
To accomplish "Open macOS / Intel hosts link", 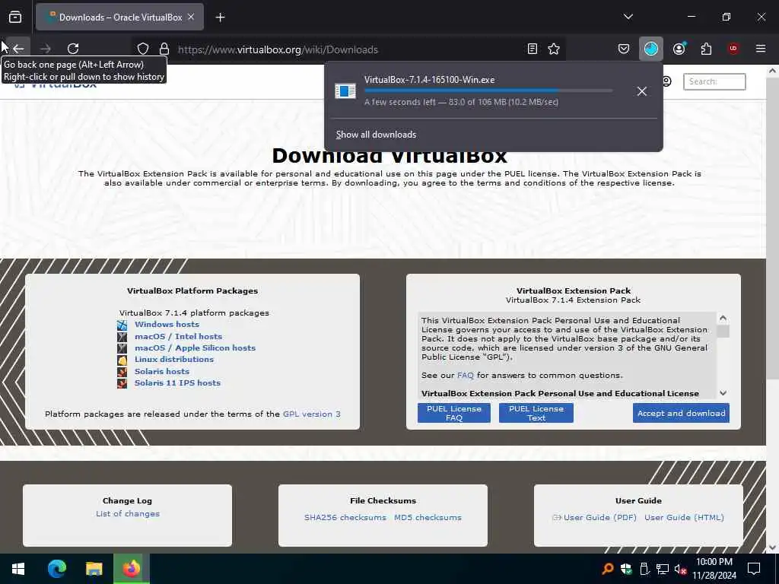I will click(x=178, y=336).
